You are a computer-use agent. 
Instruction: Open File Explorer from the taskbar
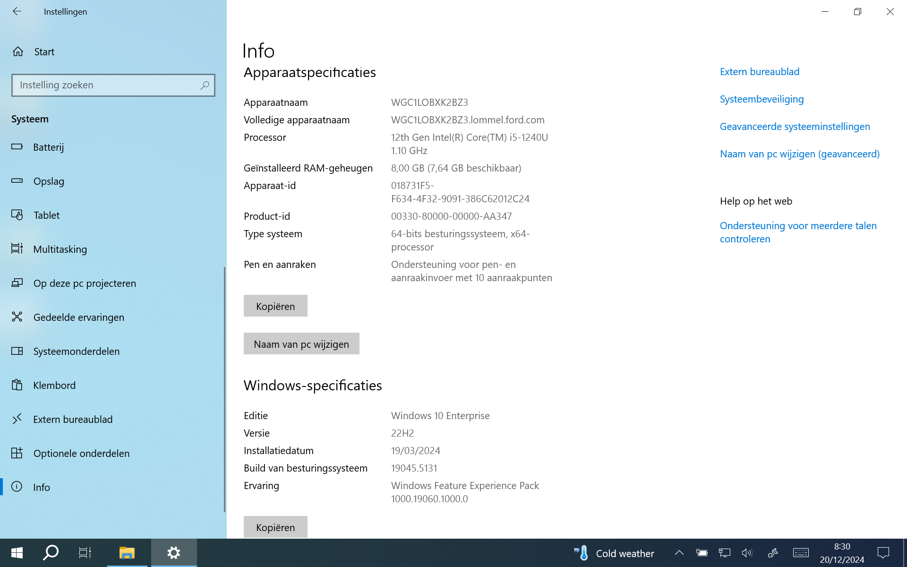pos(127,553)
